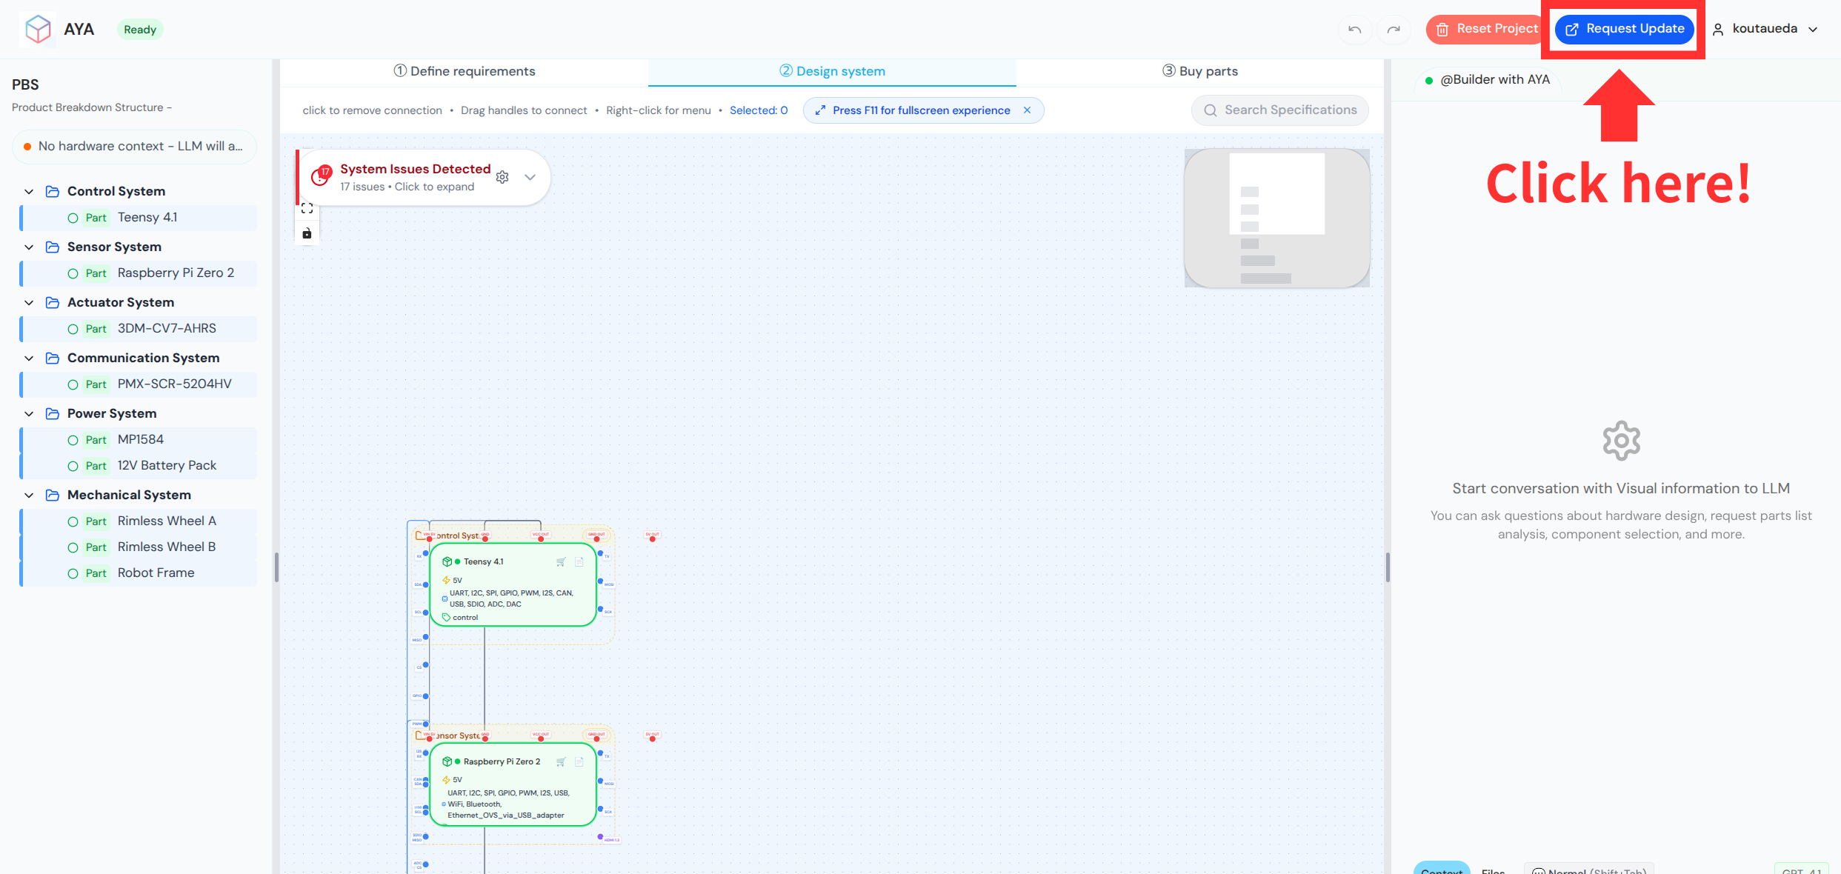
Task: Open the datasheet icon on the Teensy 4.1 node
Action: tap(579, 562)
